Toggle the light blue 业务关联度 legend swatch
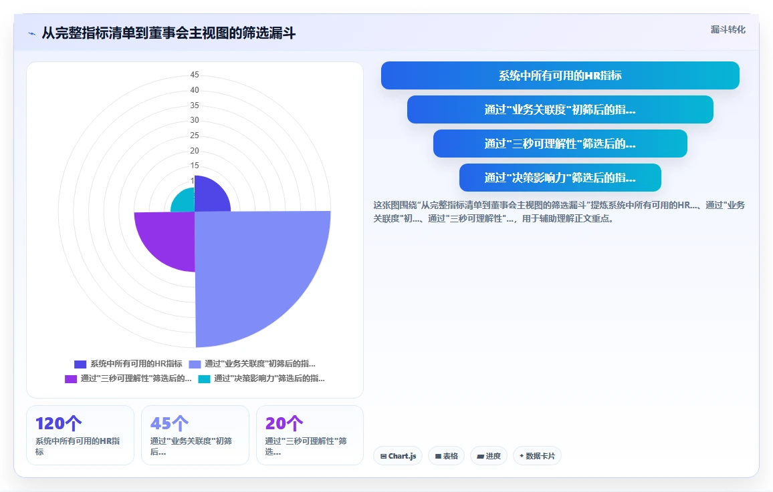Image resolution: width=773 pixels, height=492 pixels. tap(195, 364)
